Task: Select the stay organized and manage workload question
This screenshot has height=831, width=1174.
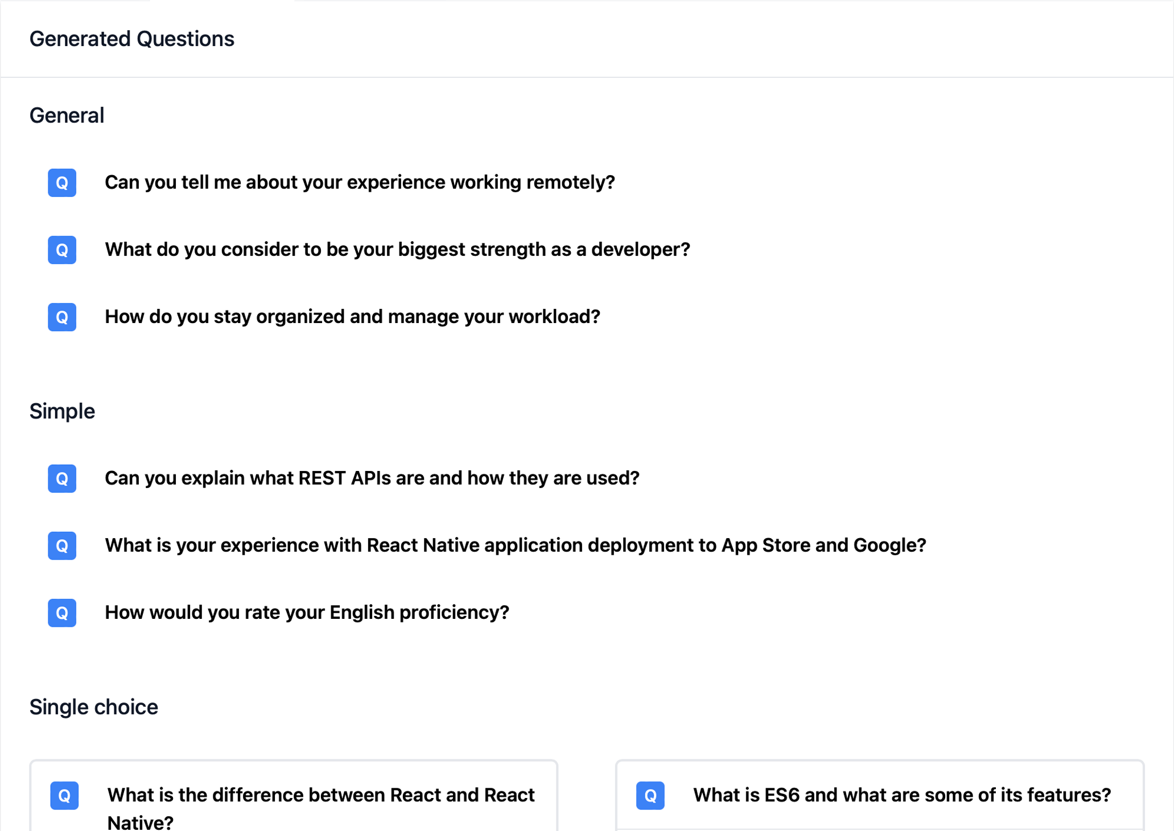Action: pos(352,317)
